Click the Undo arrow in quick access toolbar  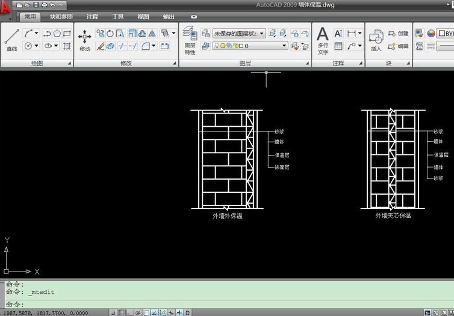pyautogui.click(x=52, y=5)
